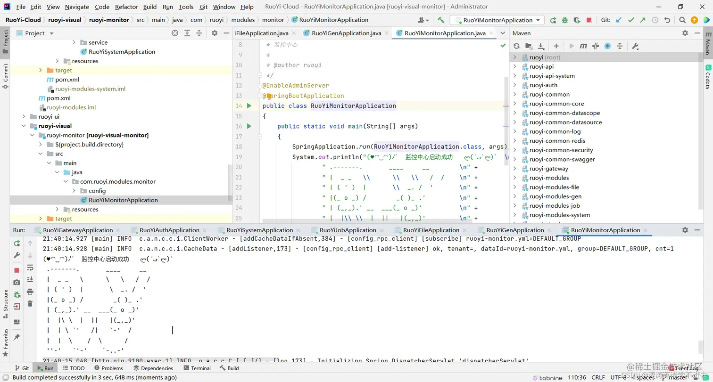Image resolution: width=713 pixels, height=382 pixels.
Task: Click the Git Rollback icon
Action: 667,20
